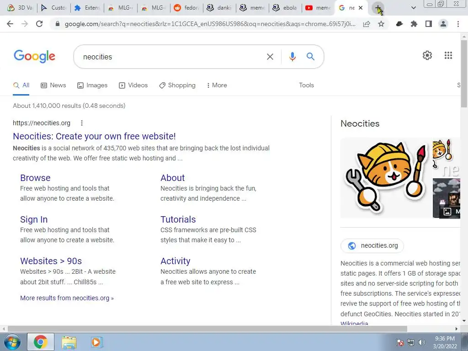Image resolution: width=468 pixels, height=351 pixels.
Task: Open the Browse sitelink
Action: click(35, 178)
